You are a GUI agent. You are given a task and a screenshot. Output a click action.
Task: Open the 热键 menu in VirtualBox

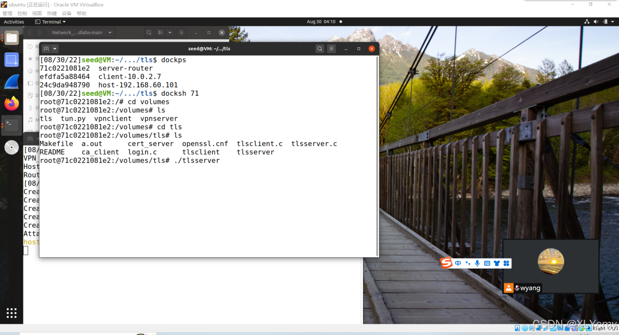click(52, 13)
